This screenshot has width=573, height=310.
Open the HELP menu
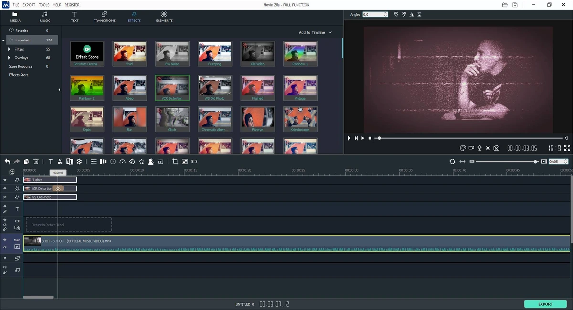coord(57,5)
